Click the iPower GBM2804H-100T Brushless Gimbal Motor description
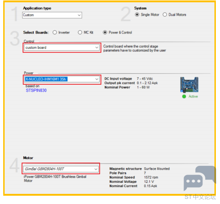 point(55,179)
